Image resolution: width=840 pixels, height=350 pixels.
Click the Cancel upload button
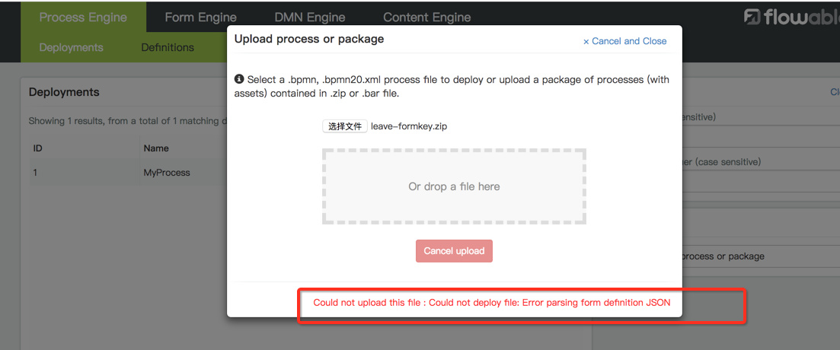(x=454, y=251)
